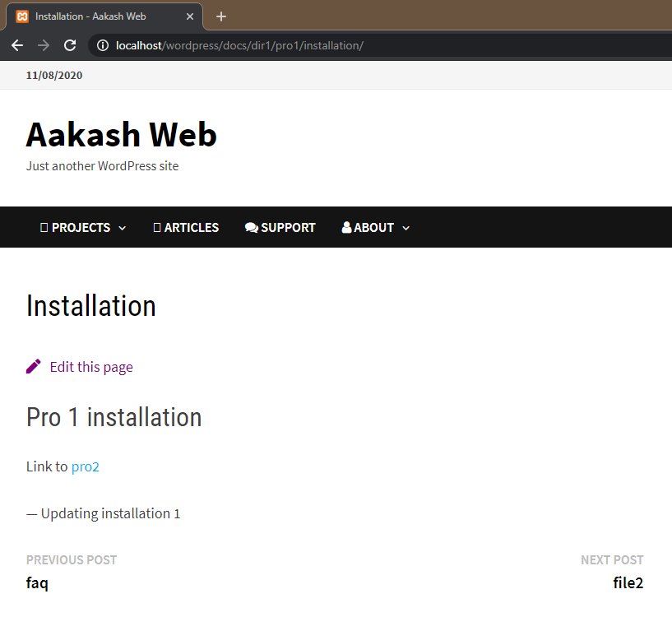
Task: Click the browser forward arrow
Action: [x=44, y=45]
